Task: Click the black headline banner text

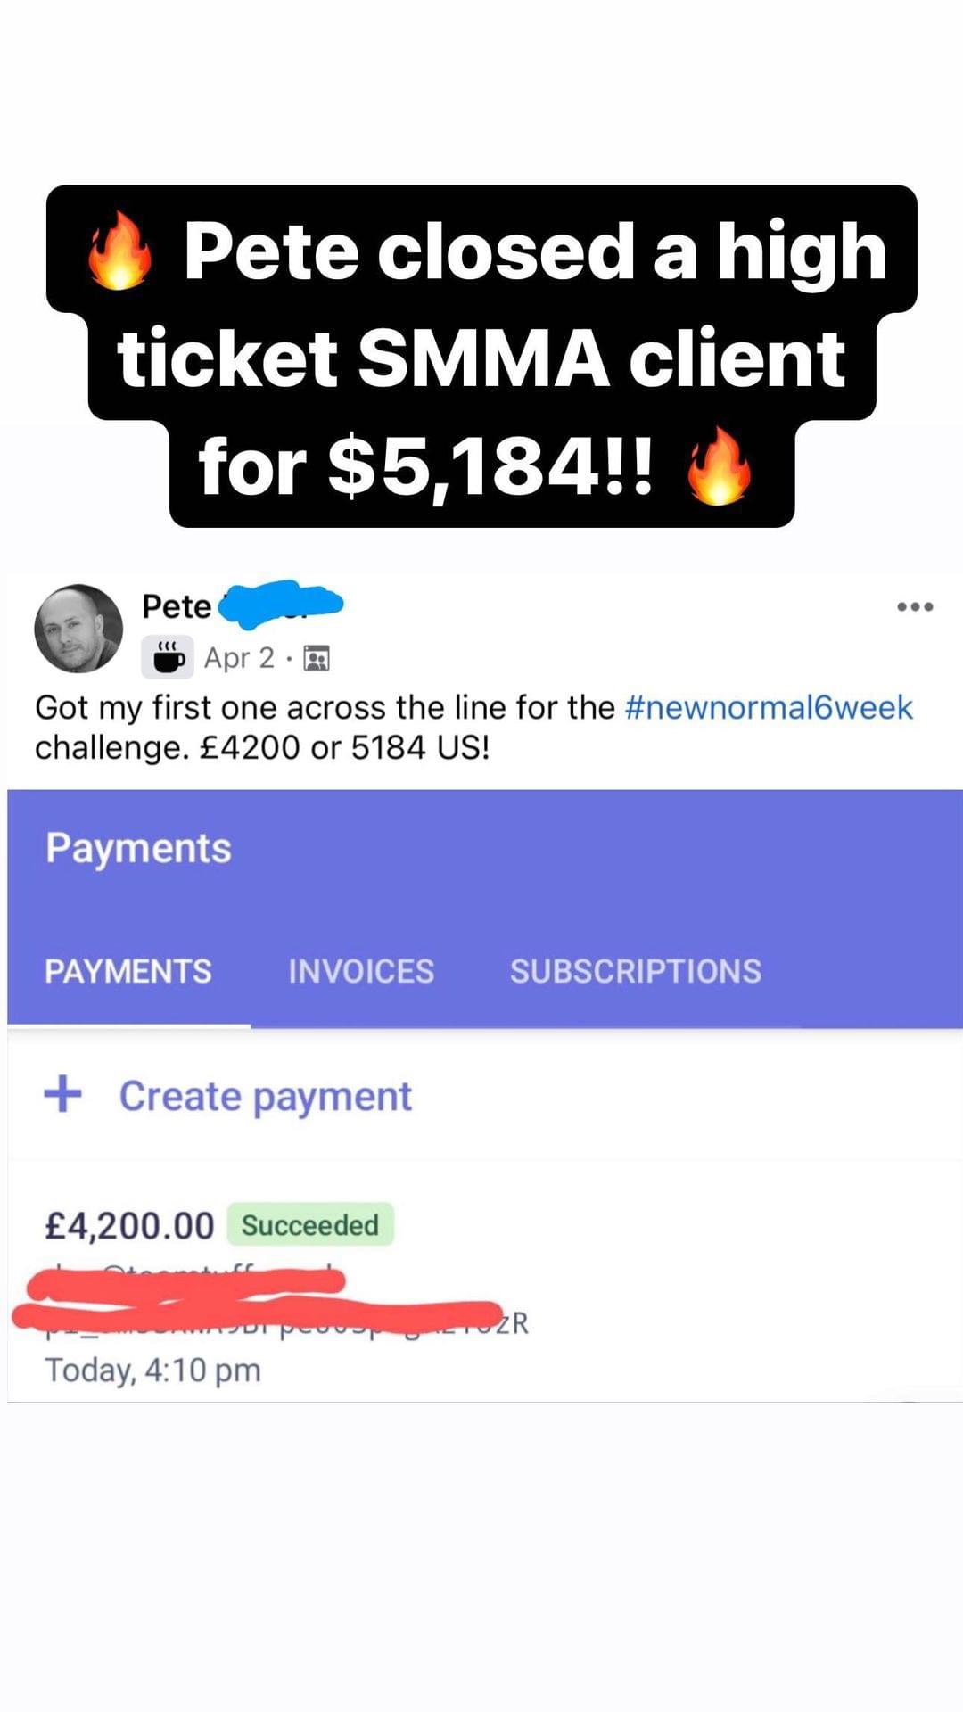Action: [x=481, y=357]
